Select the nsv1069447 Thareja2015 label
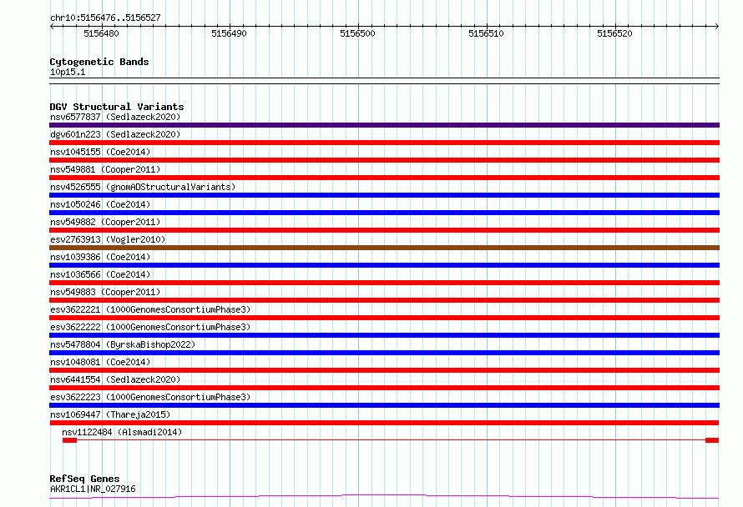The image size is (743, 507). [x=109, y=414]
